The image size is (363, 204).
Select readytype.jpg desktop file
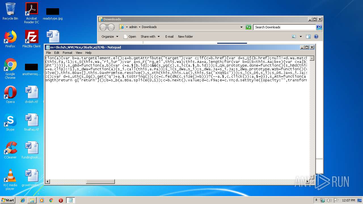click(x=53, y=14)
